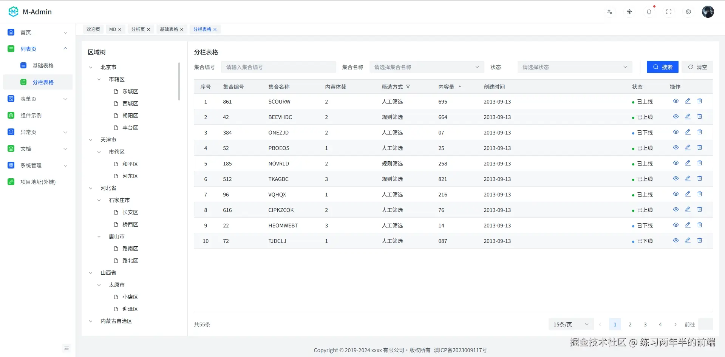Click the delete icon for SCOURW row
Image resolution: width=725 pixels, height=357 pixels.
[700, 101]
